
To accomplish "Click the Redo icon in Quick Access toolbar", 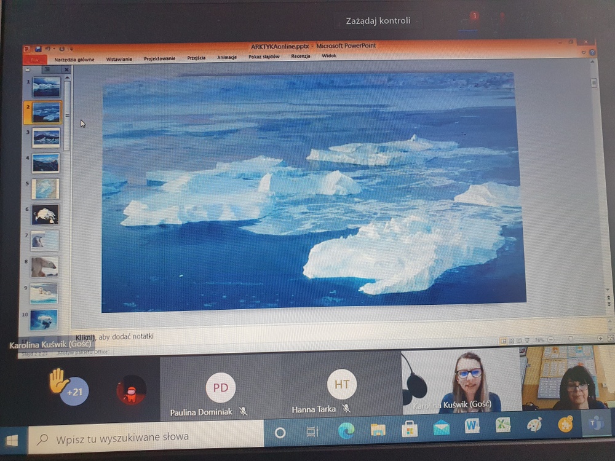I will click(x=61, y=49).
